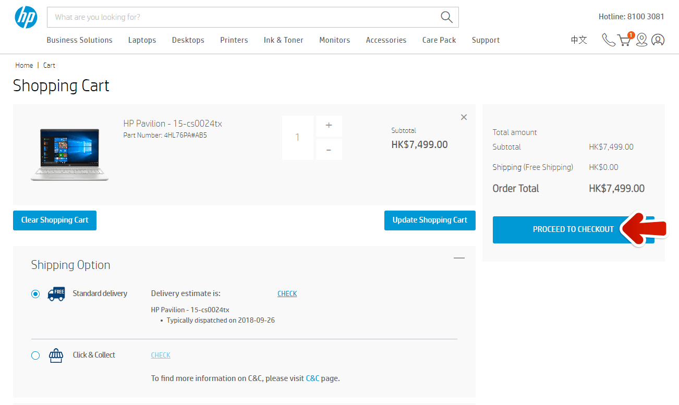Click Update Shopping Cart button
Screen dimensions: 679x405
430,220
